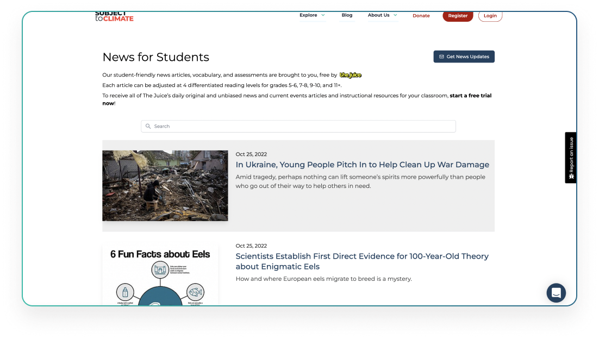This screenshot has width=599, height=339.
Task: Open the chat widget speech bubble icon
Action: click(556, 293)
